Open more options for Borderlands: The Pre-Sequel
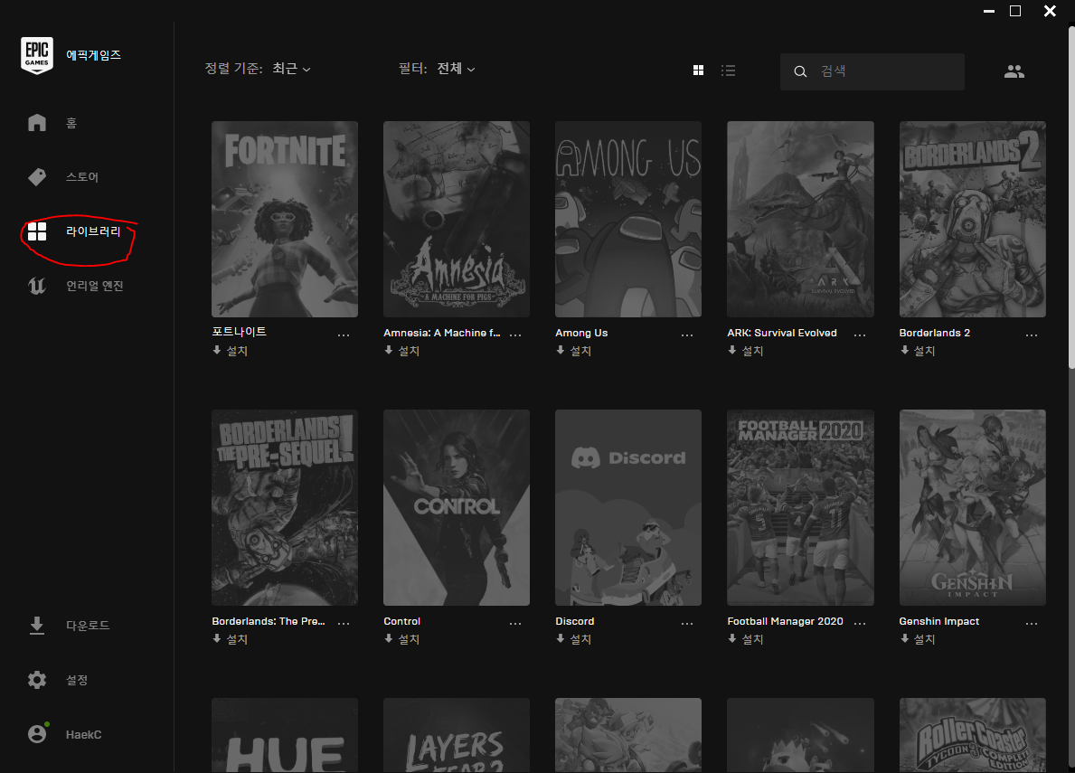The width and height of the screenshot is (1075, 773). coord(344,624)
